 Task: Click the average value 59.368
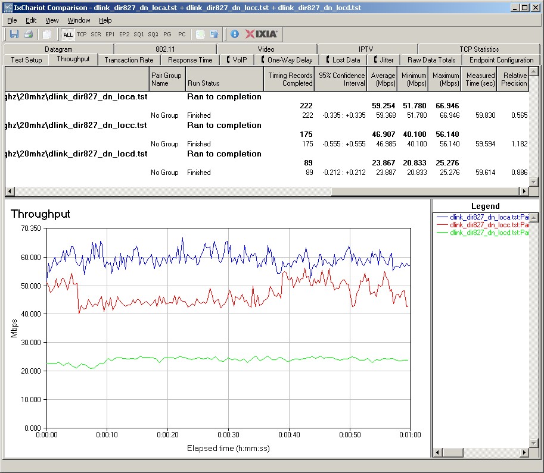tap(386, 115)
